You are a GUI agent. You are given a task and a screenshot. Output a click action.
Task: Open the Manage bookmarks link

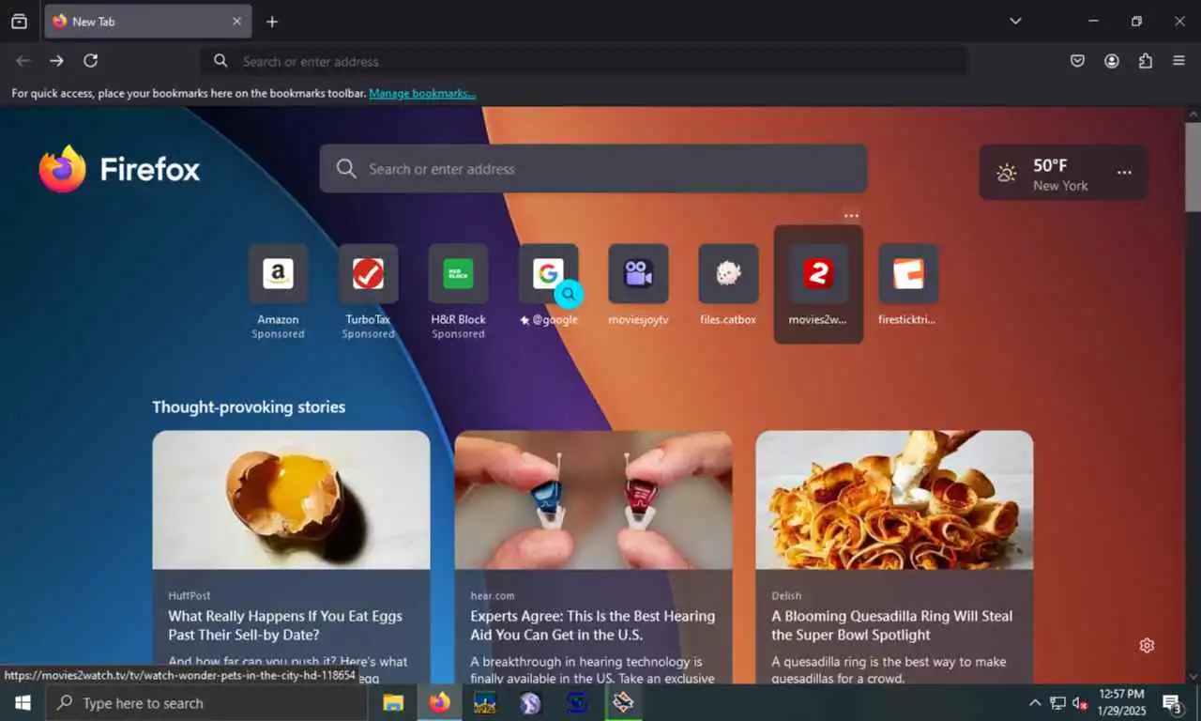pos(422,94)
